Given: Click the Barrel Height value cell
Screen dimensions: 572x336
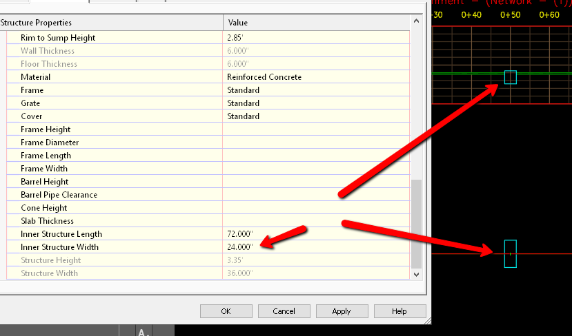Looking at the screenshot, I should click(316, 182).
